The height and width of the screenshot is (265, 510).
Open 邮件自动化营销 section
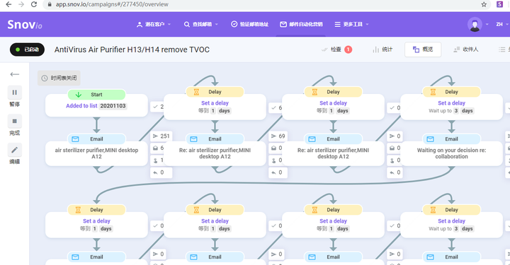[301, 24]
